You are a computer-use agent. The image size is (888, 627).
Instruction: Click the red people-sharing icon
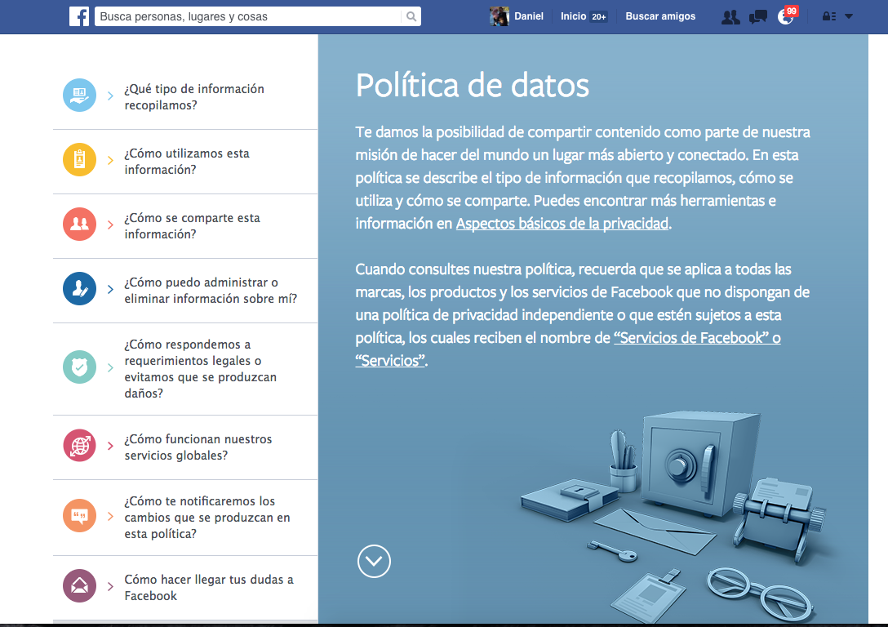[79, 225]
